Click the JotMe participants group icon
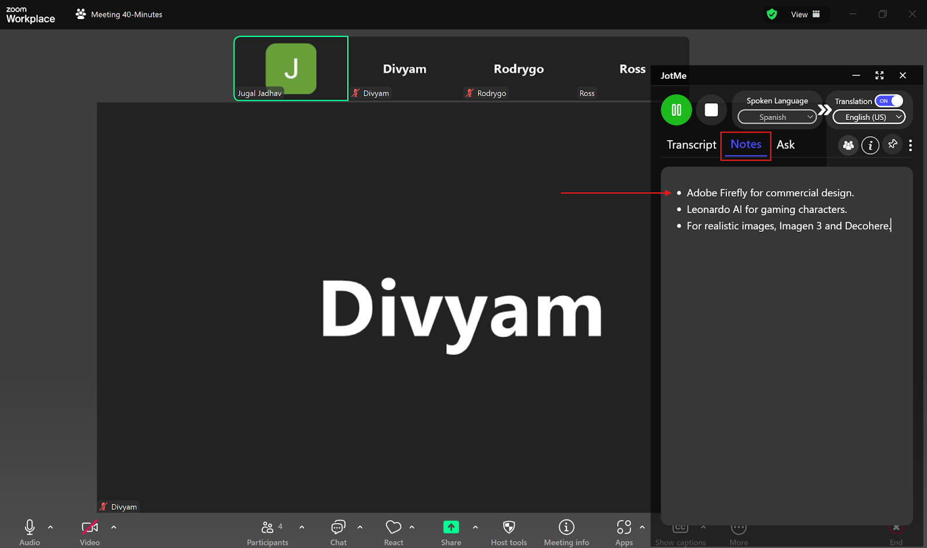This screenshot has height=548, width=927. click(848, 145)
